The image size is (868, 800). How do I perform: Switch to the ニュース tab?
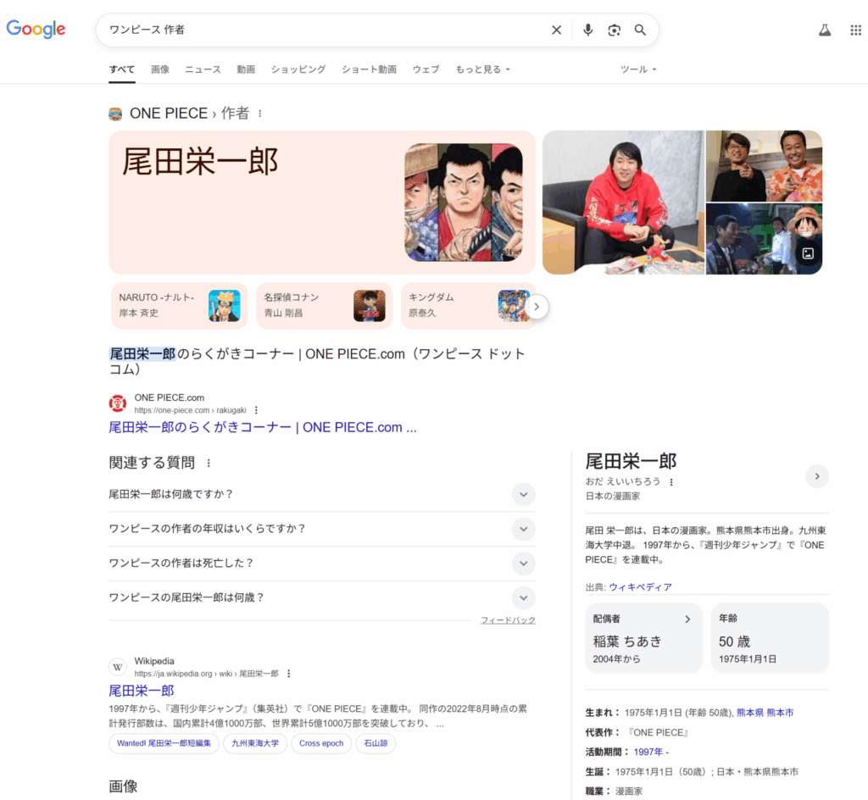pos(203,69)
